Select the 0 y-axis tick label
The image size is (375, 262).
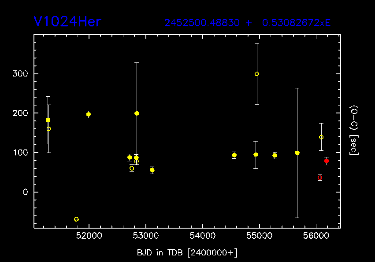26,192
